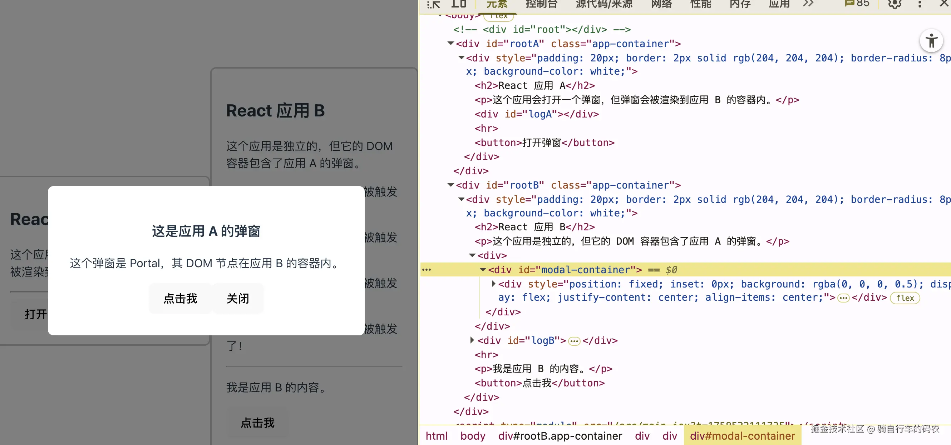This screenshot has height=445, width=951.
Task: Select the h2 React 应用 B element line
Action: [534, 227]
